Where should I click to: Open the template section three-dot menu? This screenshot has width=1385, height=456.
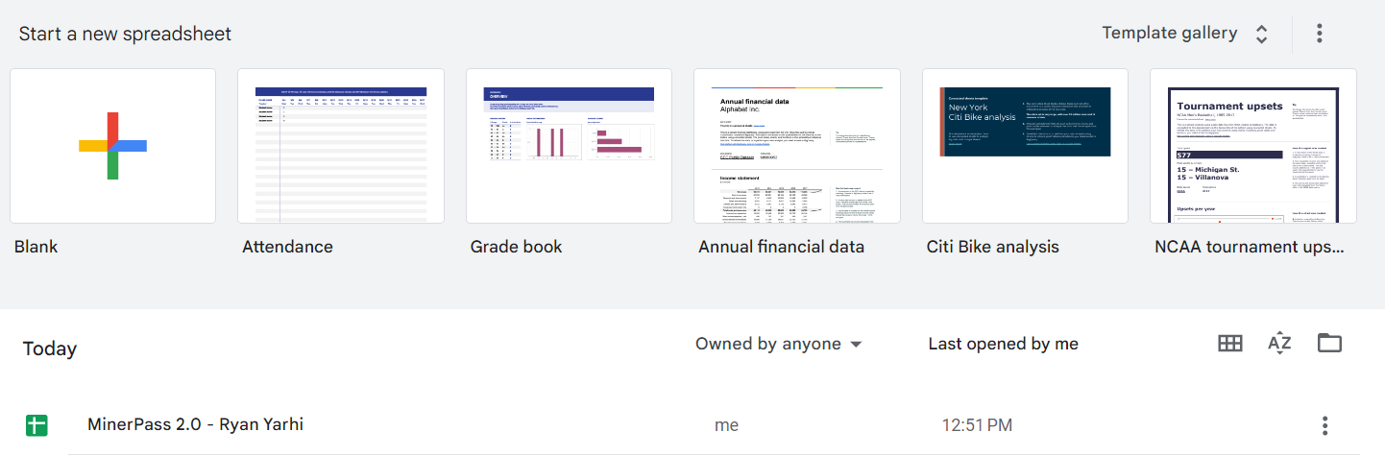pyautogui.click(x=1320, y=34)
